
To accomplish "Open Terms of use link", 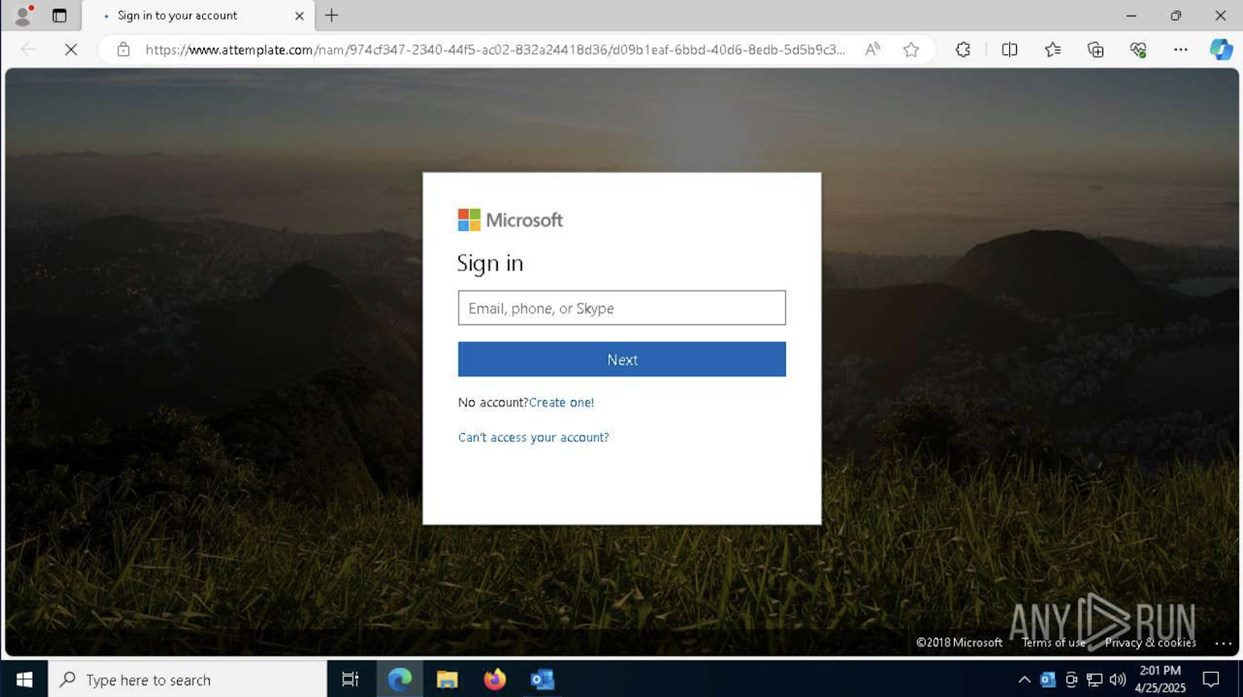I will (1053, 643).
